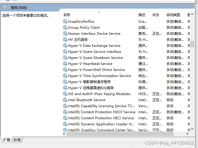Click 自动(触发... startup type of Group Policy Client

coord(175,28)
